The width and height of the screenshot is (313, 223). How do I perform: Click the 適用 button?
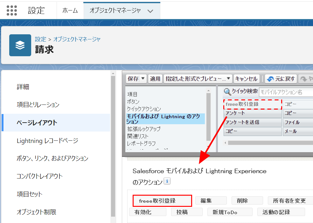pyautogui.click(x=155, y=79)
